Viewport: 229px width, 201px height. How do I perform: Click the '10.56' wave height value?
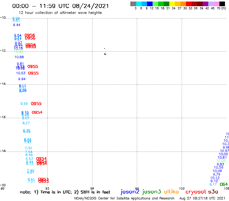point(219,167)
